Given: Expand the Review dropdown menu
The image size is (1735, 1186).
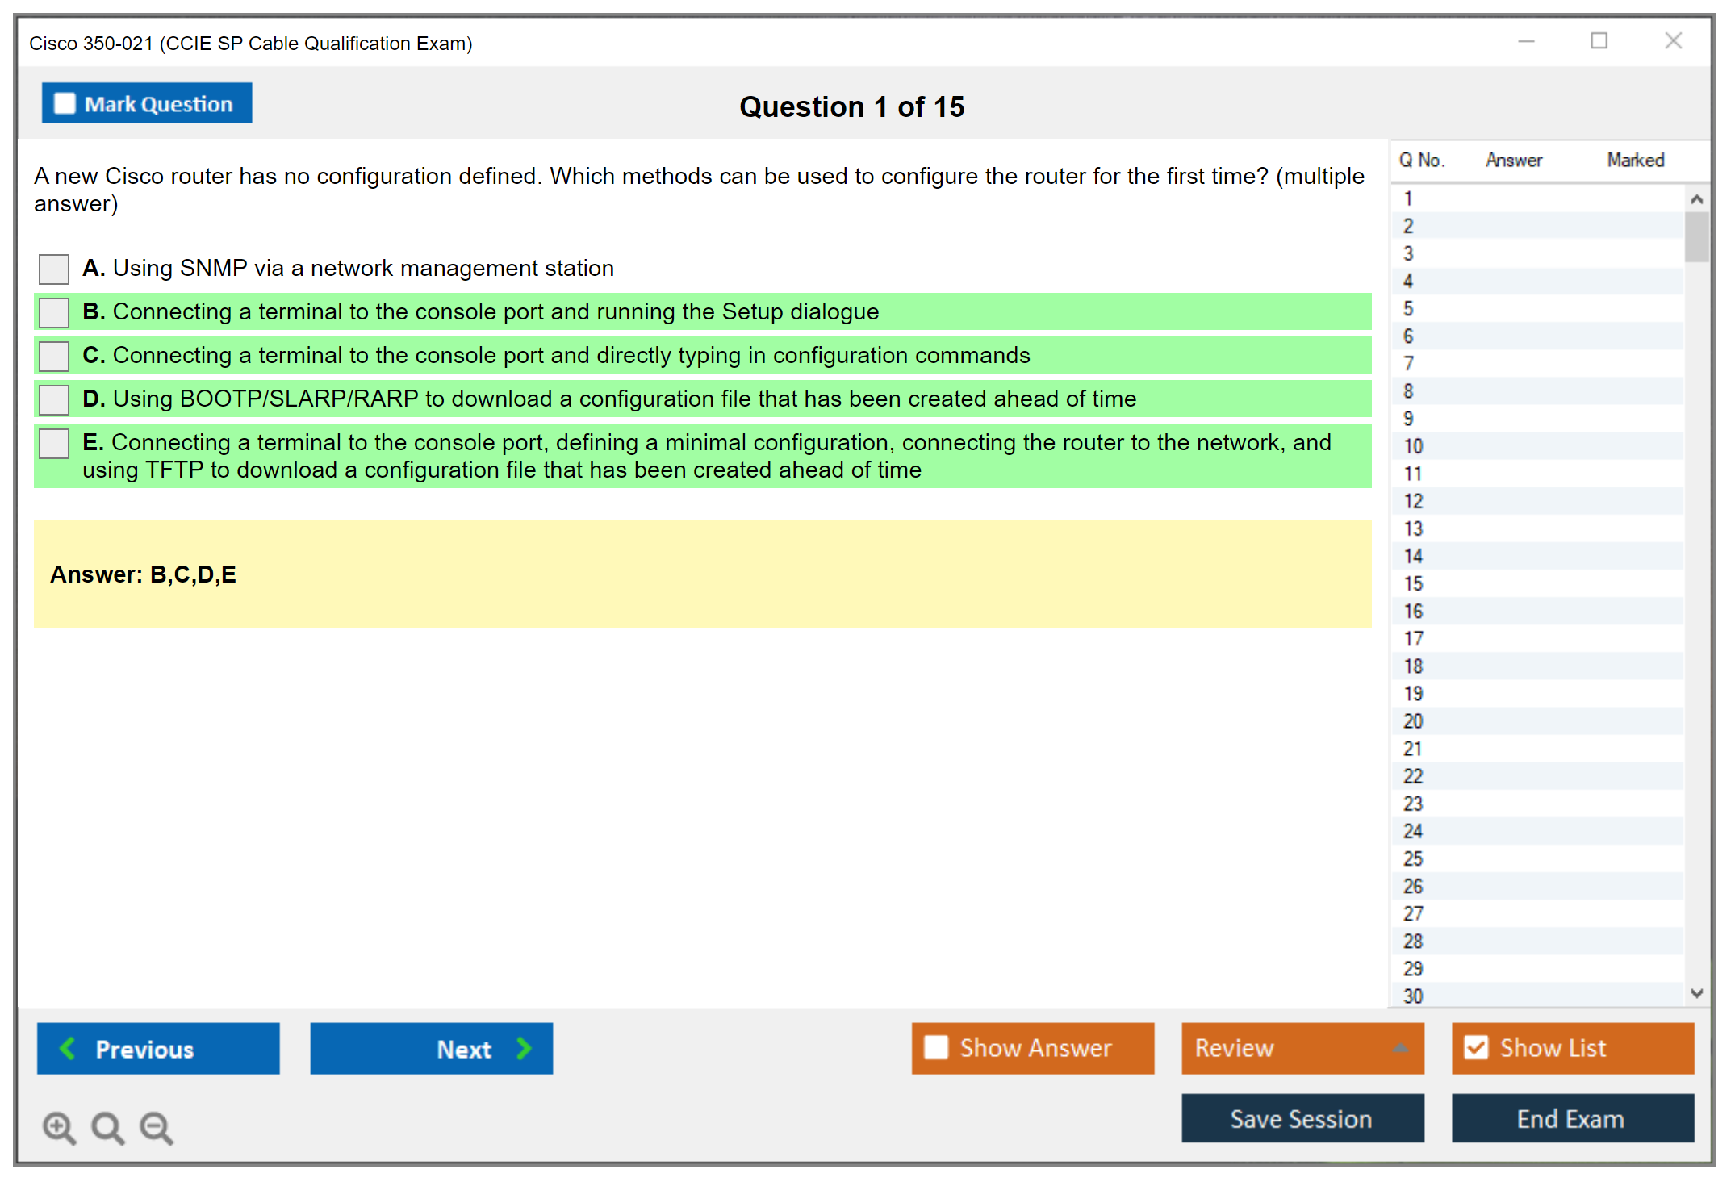Looking at the screenshot, I should 1400,1048.
